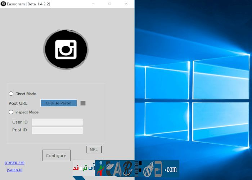Close the Easegram window
Viewport: 252px width, 180px height.
[126, 4]
